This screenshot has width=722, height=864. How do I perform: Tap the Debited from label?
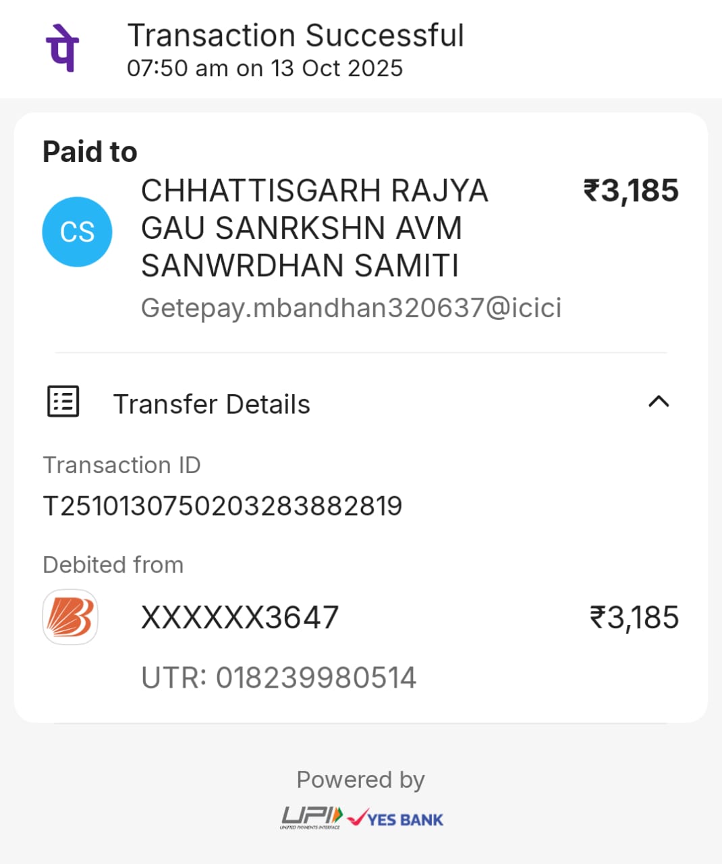[x=113, y=565]
